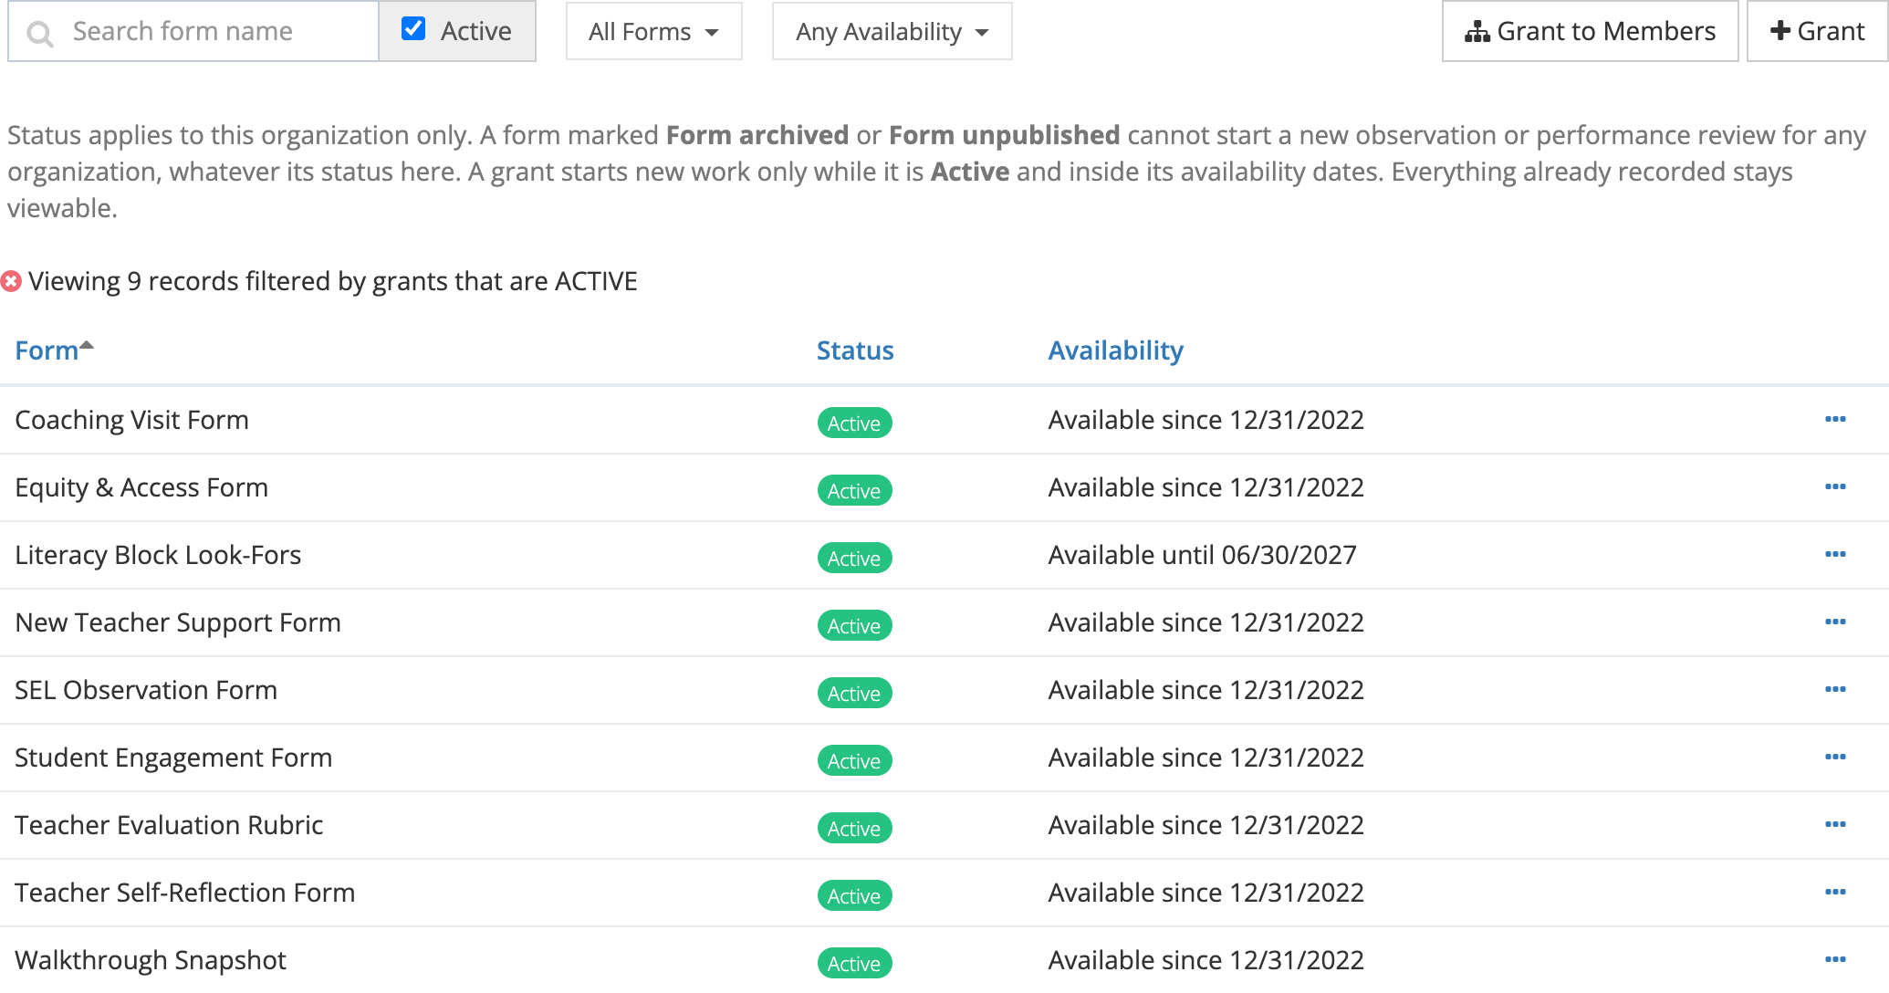Select Walkthrough Snapshot row name
Screen dimensions: 1889x993
(151, 960)
